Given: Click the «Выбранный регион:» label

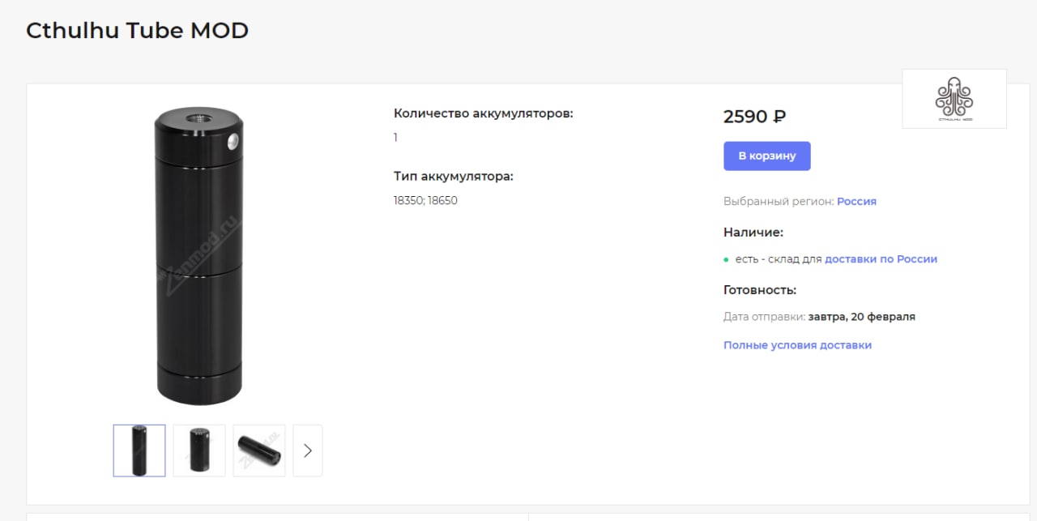Looking at the screenshot, I should coord(779,201).
